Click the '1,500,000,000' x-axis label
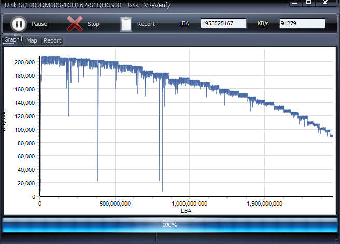The image size is (340, 244). (264, 204)
